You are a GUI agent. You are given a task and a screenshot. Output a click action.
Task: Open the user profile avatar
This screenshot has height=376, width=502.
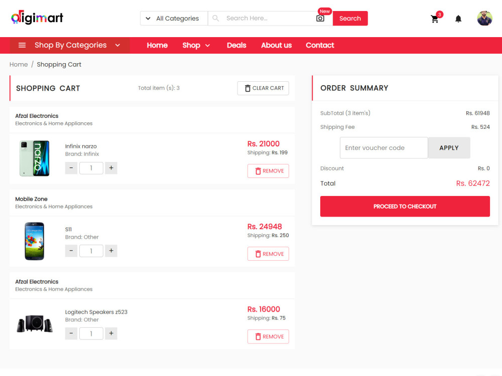pos(484,18)
